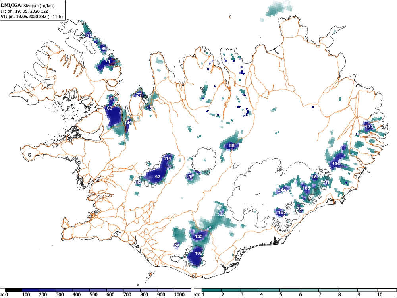Click the '3' tick label in kilometre legend

(x=242, y=295)
